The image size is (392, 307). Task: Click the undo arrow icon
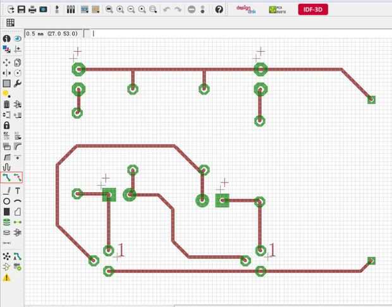166,9
